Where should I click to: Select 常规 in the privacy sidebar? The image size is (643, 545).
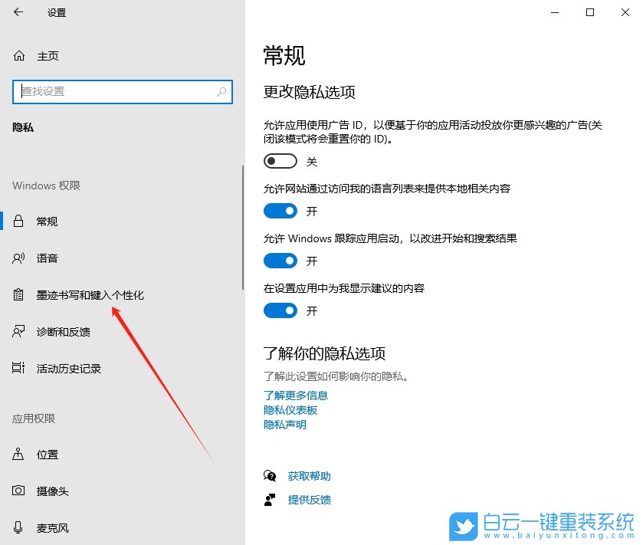tap(48, 222)
